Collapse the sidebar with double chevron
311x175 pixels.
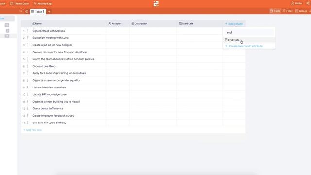pos(20,11)
